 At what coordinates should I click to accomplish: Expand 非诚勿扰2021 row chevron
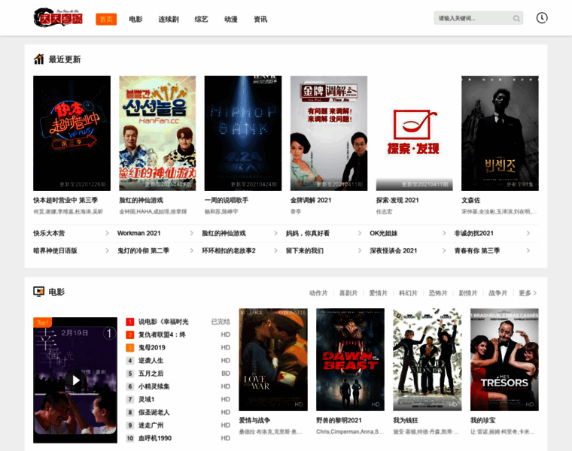(528, 233)
